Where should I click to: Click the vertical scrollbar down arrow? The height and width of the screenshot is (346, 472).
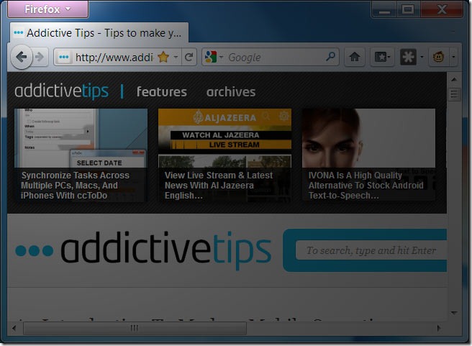pos(454,313)
